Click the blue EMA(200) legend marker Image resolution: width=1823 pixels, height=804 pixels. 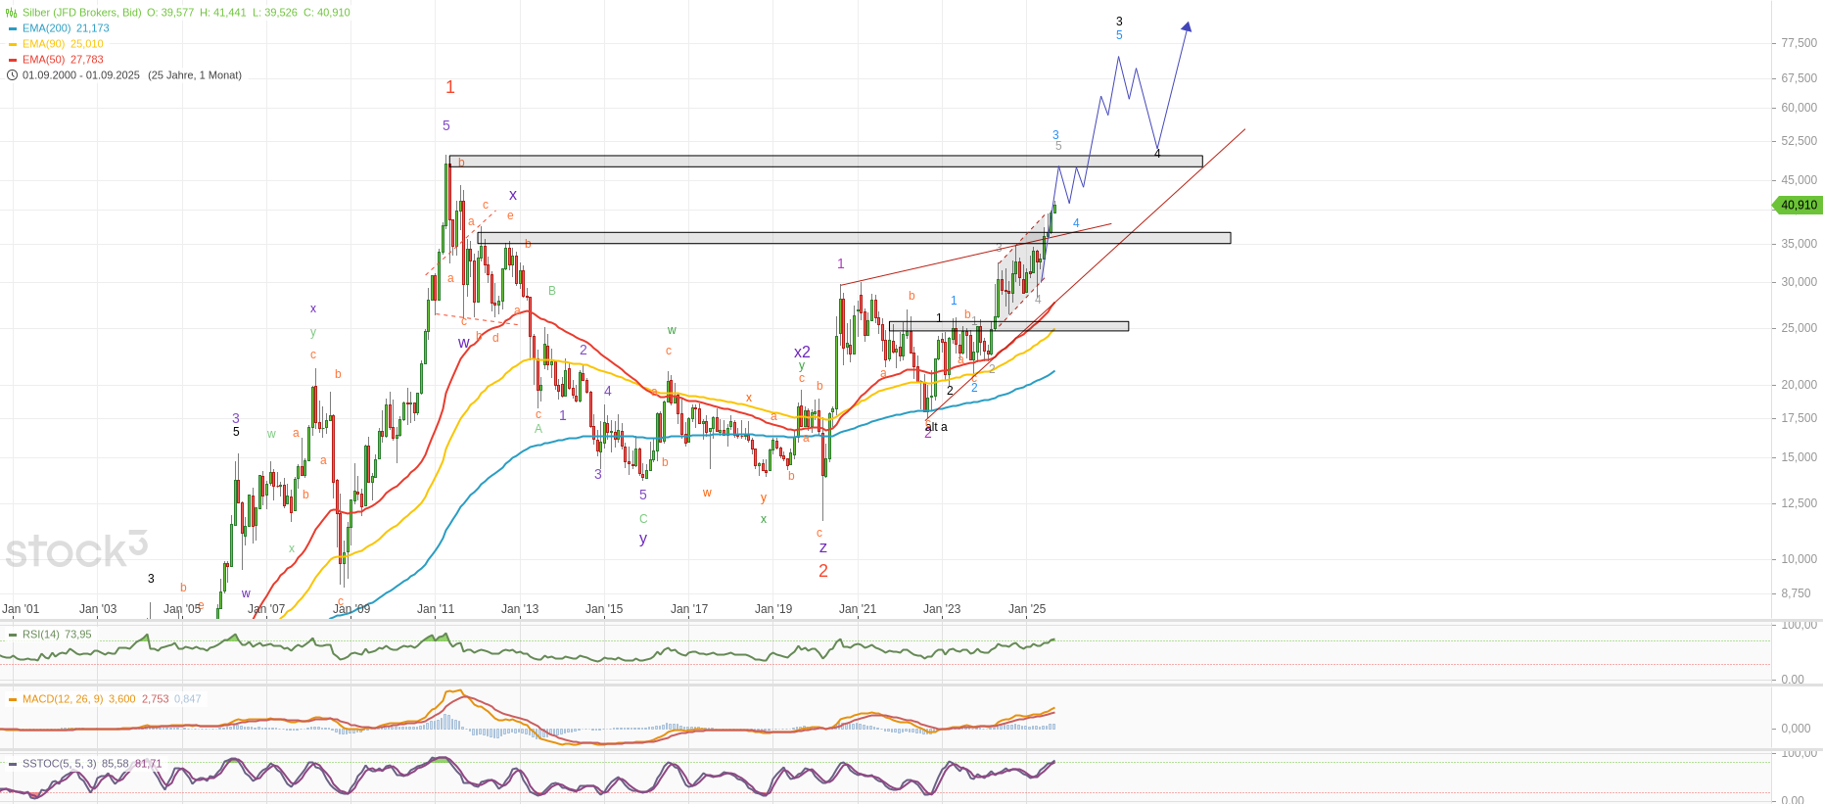point(13,28)
